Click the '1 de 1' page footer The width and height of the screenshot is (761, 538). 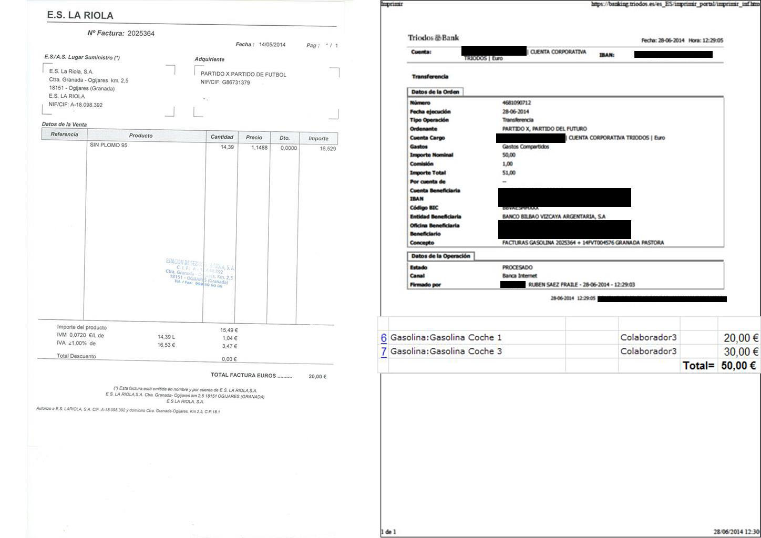pyautogui.click(x=388, y=532)
